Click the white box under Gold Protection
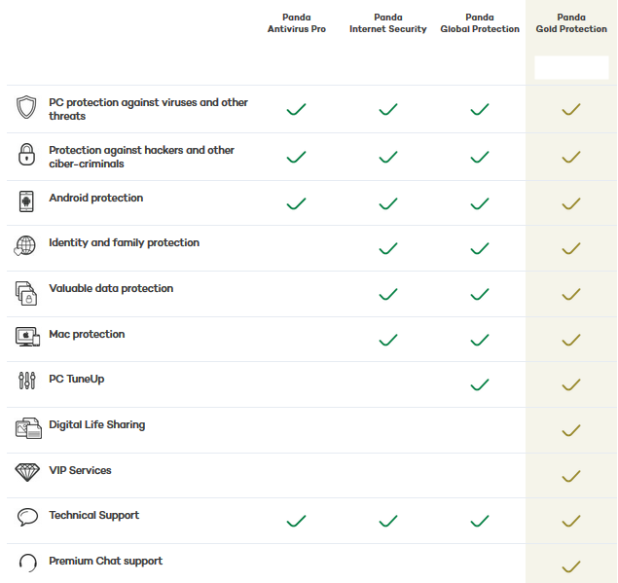 pos(571,67)
